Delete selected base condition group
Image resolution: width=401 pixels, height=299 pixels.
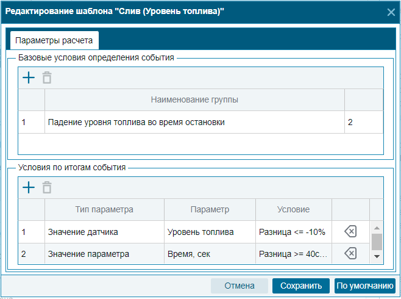click(x=47, y=77)
